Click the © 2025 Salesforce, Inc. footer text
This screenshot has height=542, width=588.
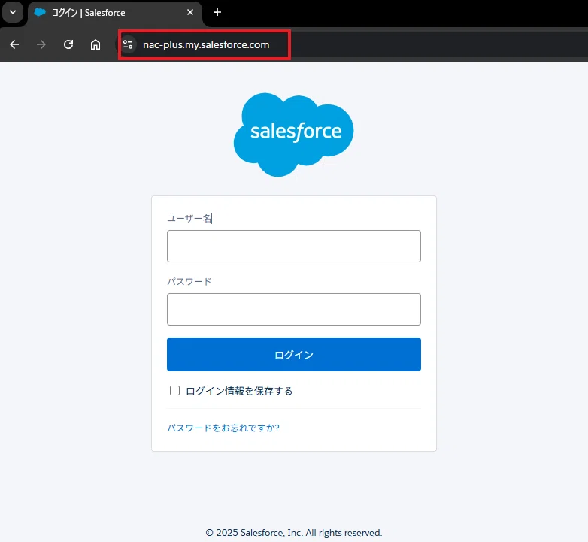point(294,533)
